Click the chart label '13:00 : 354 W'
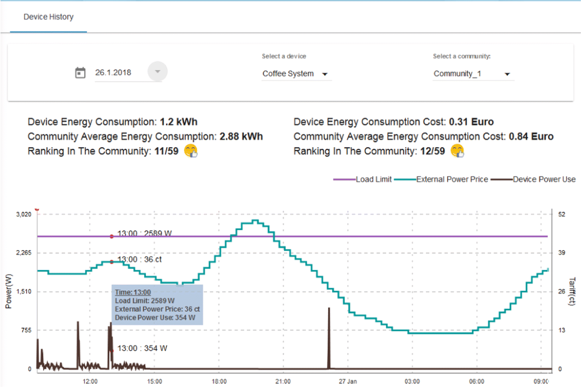The height and width of the screenshot is (387, 581). point(142,348)
